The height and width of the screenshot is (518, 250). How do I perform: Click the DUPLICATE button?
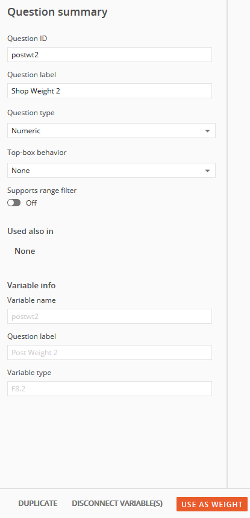click(38, 504)
